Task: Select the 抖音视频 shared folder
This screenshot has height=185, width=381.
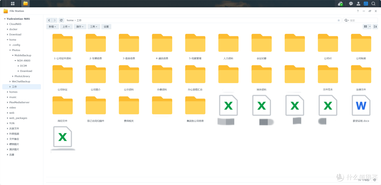Action: pos(14,134)
